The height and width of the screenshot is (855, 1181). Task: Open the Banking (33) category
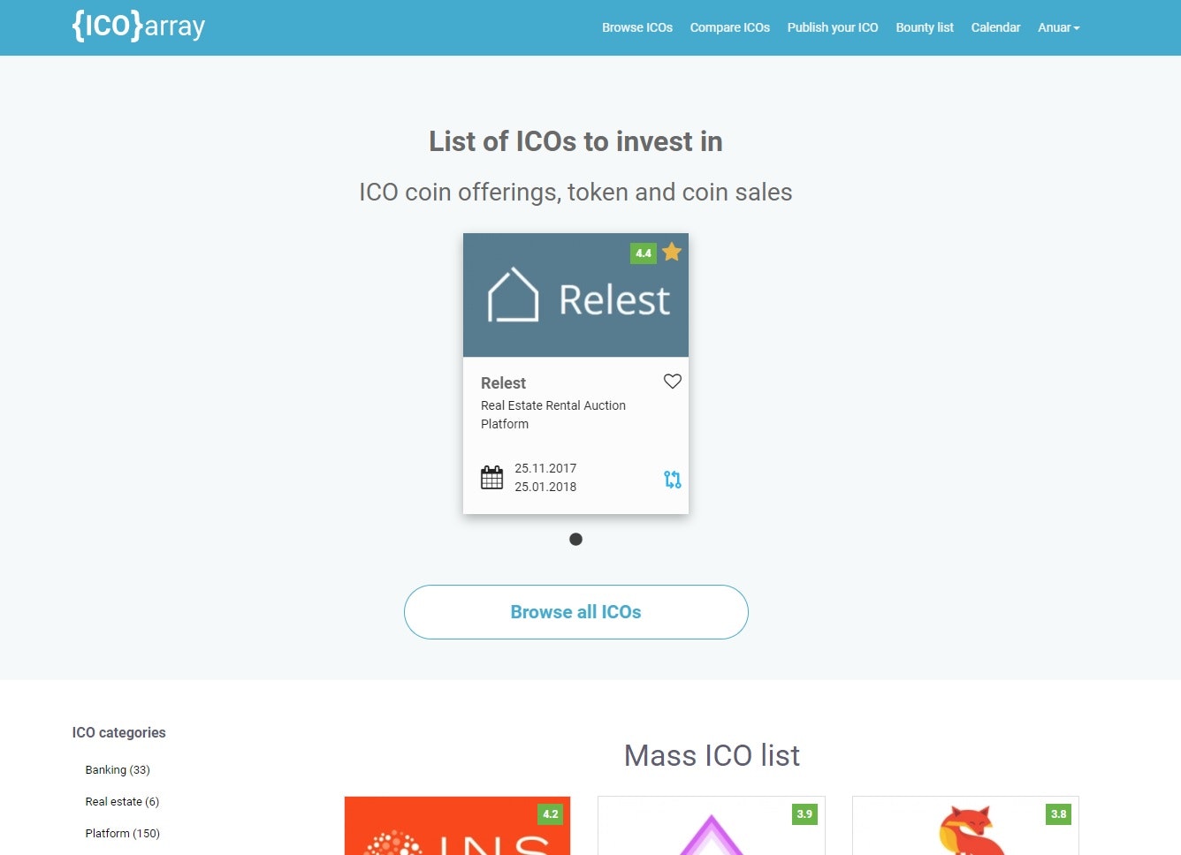point(118,769)
